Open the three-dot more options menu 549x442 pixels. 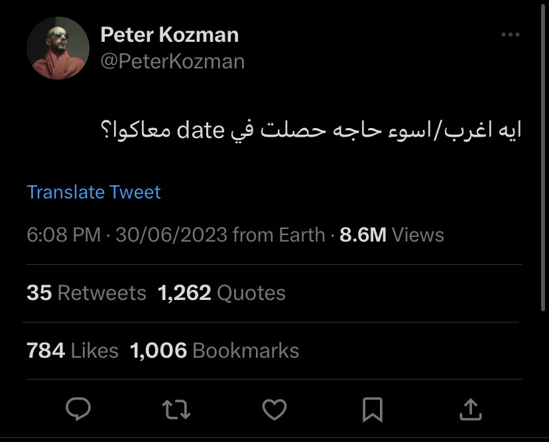[510, 35]
